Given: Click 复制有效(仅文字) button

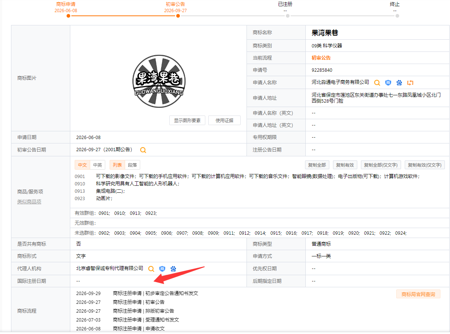Looking at the screenshot, I should 425,165.
